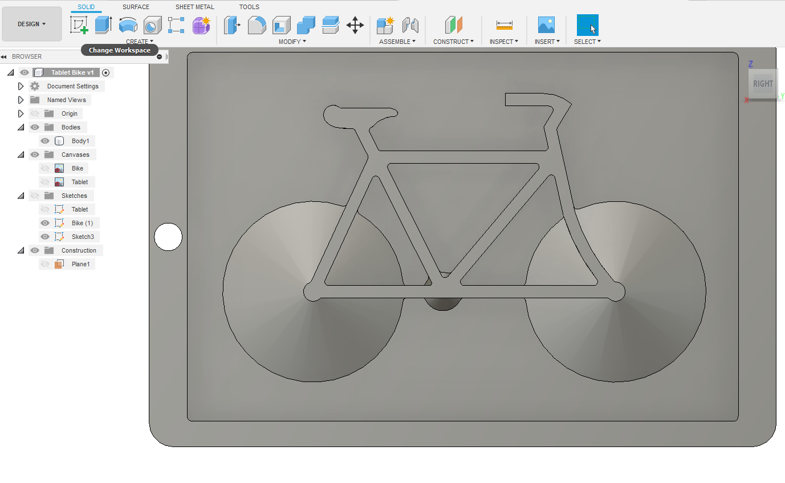Show the Origin folder
Viewport: 785px width, 483px height.
(35, 113)
